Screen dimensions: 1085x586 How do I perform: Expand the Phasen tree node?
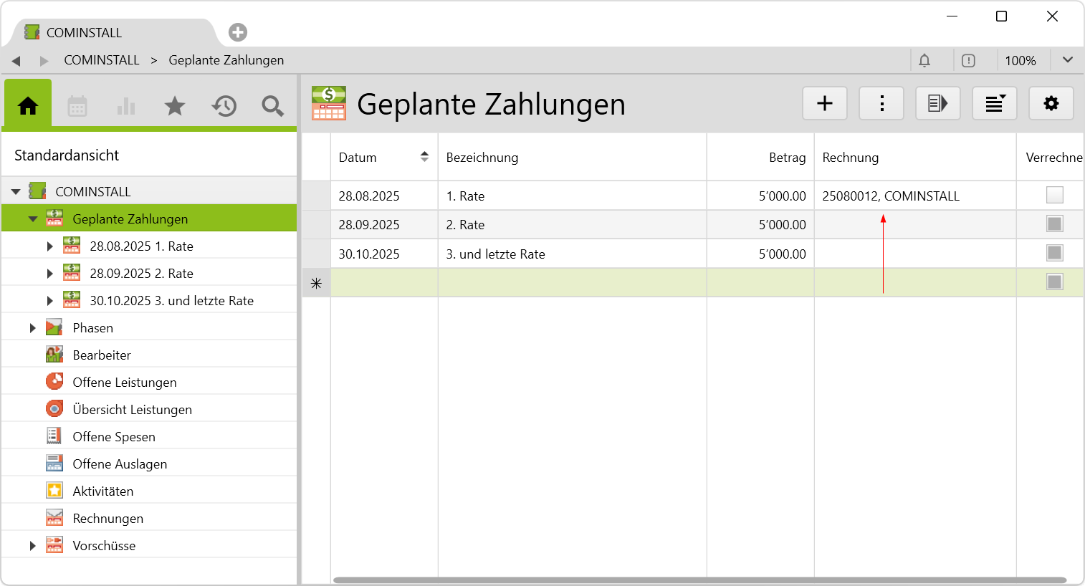click(32, 328)
